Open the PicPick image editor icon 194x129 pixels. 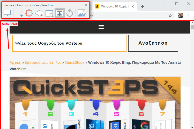click(x=81, y=13)
